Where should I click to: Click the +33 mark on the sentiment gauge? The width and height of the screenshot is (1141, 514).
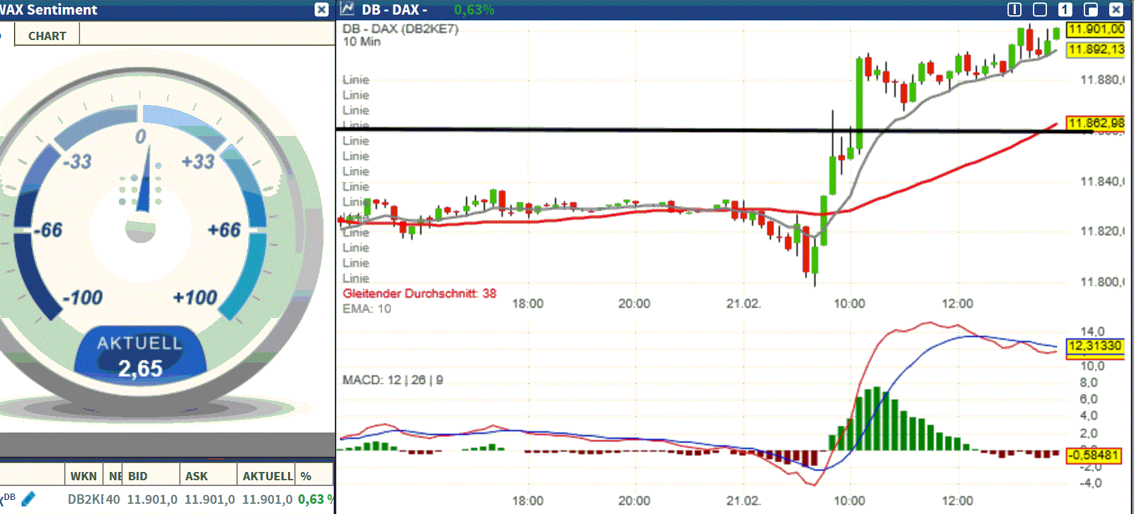click(198, 162)
